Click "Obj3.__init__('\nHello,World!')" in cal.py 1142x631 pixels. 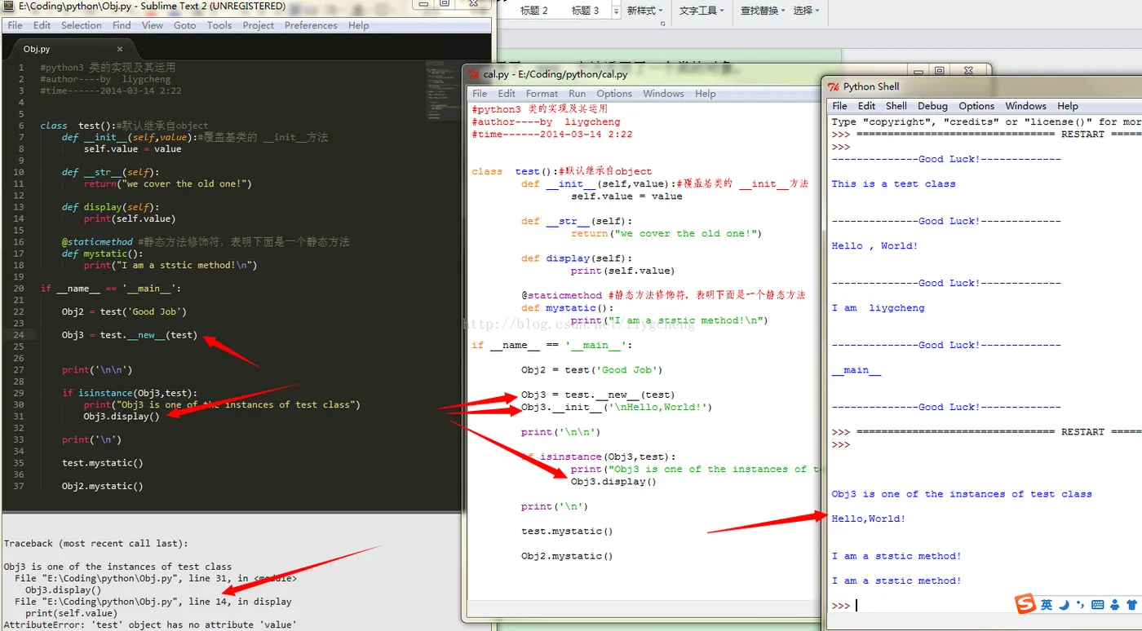[x=617, y=407]
